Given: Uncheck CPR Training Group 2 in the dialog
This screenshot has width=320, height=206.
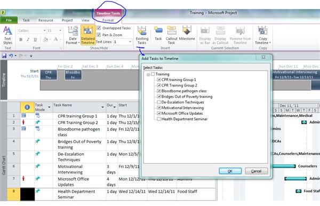Looking at the screenshot, I should [159, 85].
